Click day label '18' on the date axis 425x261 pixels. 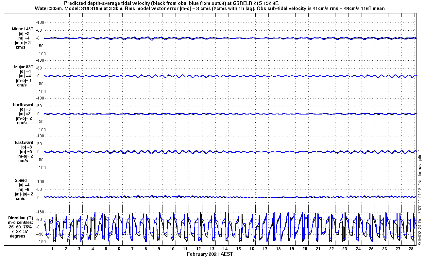coord(278,249)
